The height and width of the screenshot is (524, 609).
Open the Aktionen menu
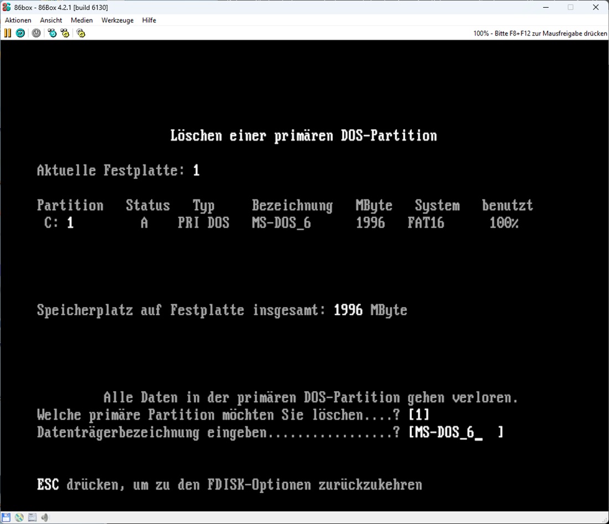(x=18, y=20)
